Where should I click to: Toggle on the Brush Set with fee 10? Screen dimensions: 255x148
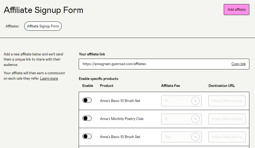87,100
